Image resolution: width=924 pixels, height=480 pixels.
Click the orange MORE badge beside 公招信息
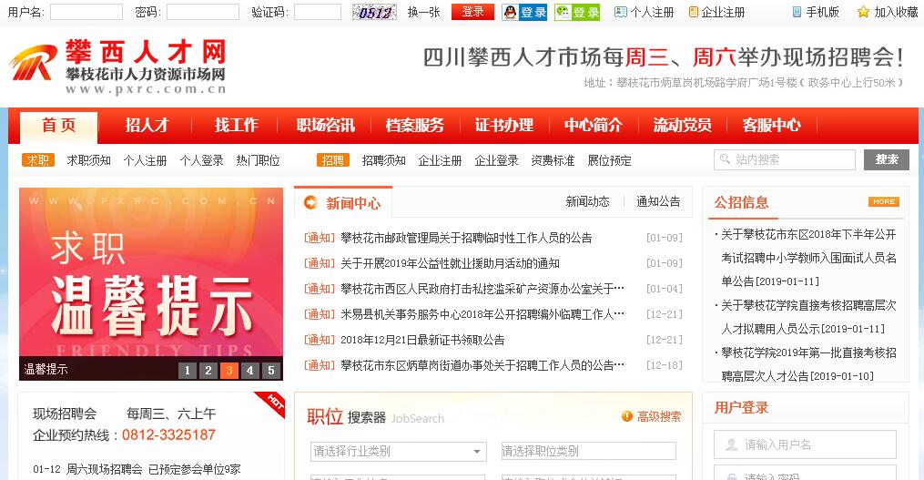coord(883,201)
